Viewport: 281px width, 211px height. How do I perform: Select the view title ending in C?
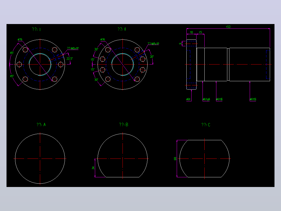[206, 125]
